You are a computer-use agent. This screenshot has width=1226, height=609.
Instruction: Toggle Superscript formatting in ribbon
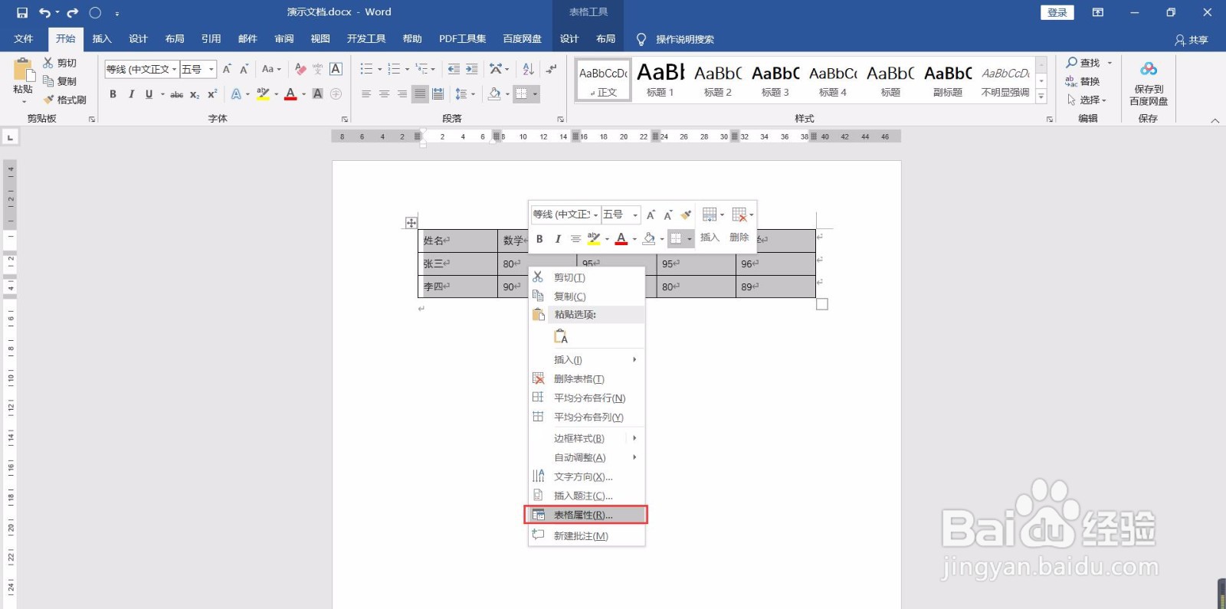tap(212, 94)
